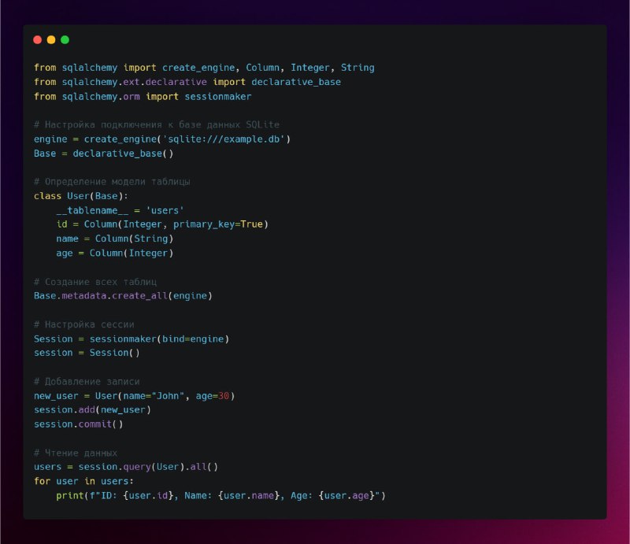Click the line Base = declarative_base()
Image resolution: width=630 pixels, height=544 pixels.
[104, 154]
